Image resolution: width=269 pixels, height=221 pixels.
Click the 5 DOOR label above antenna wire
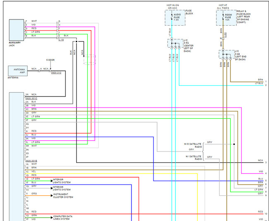coord(51,60)
